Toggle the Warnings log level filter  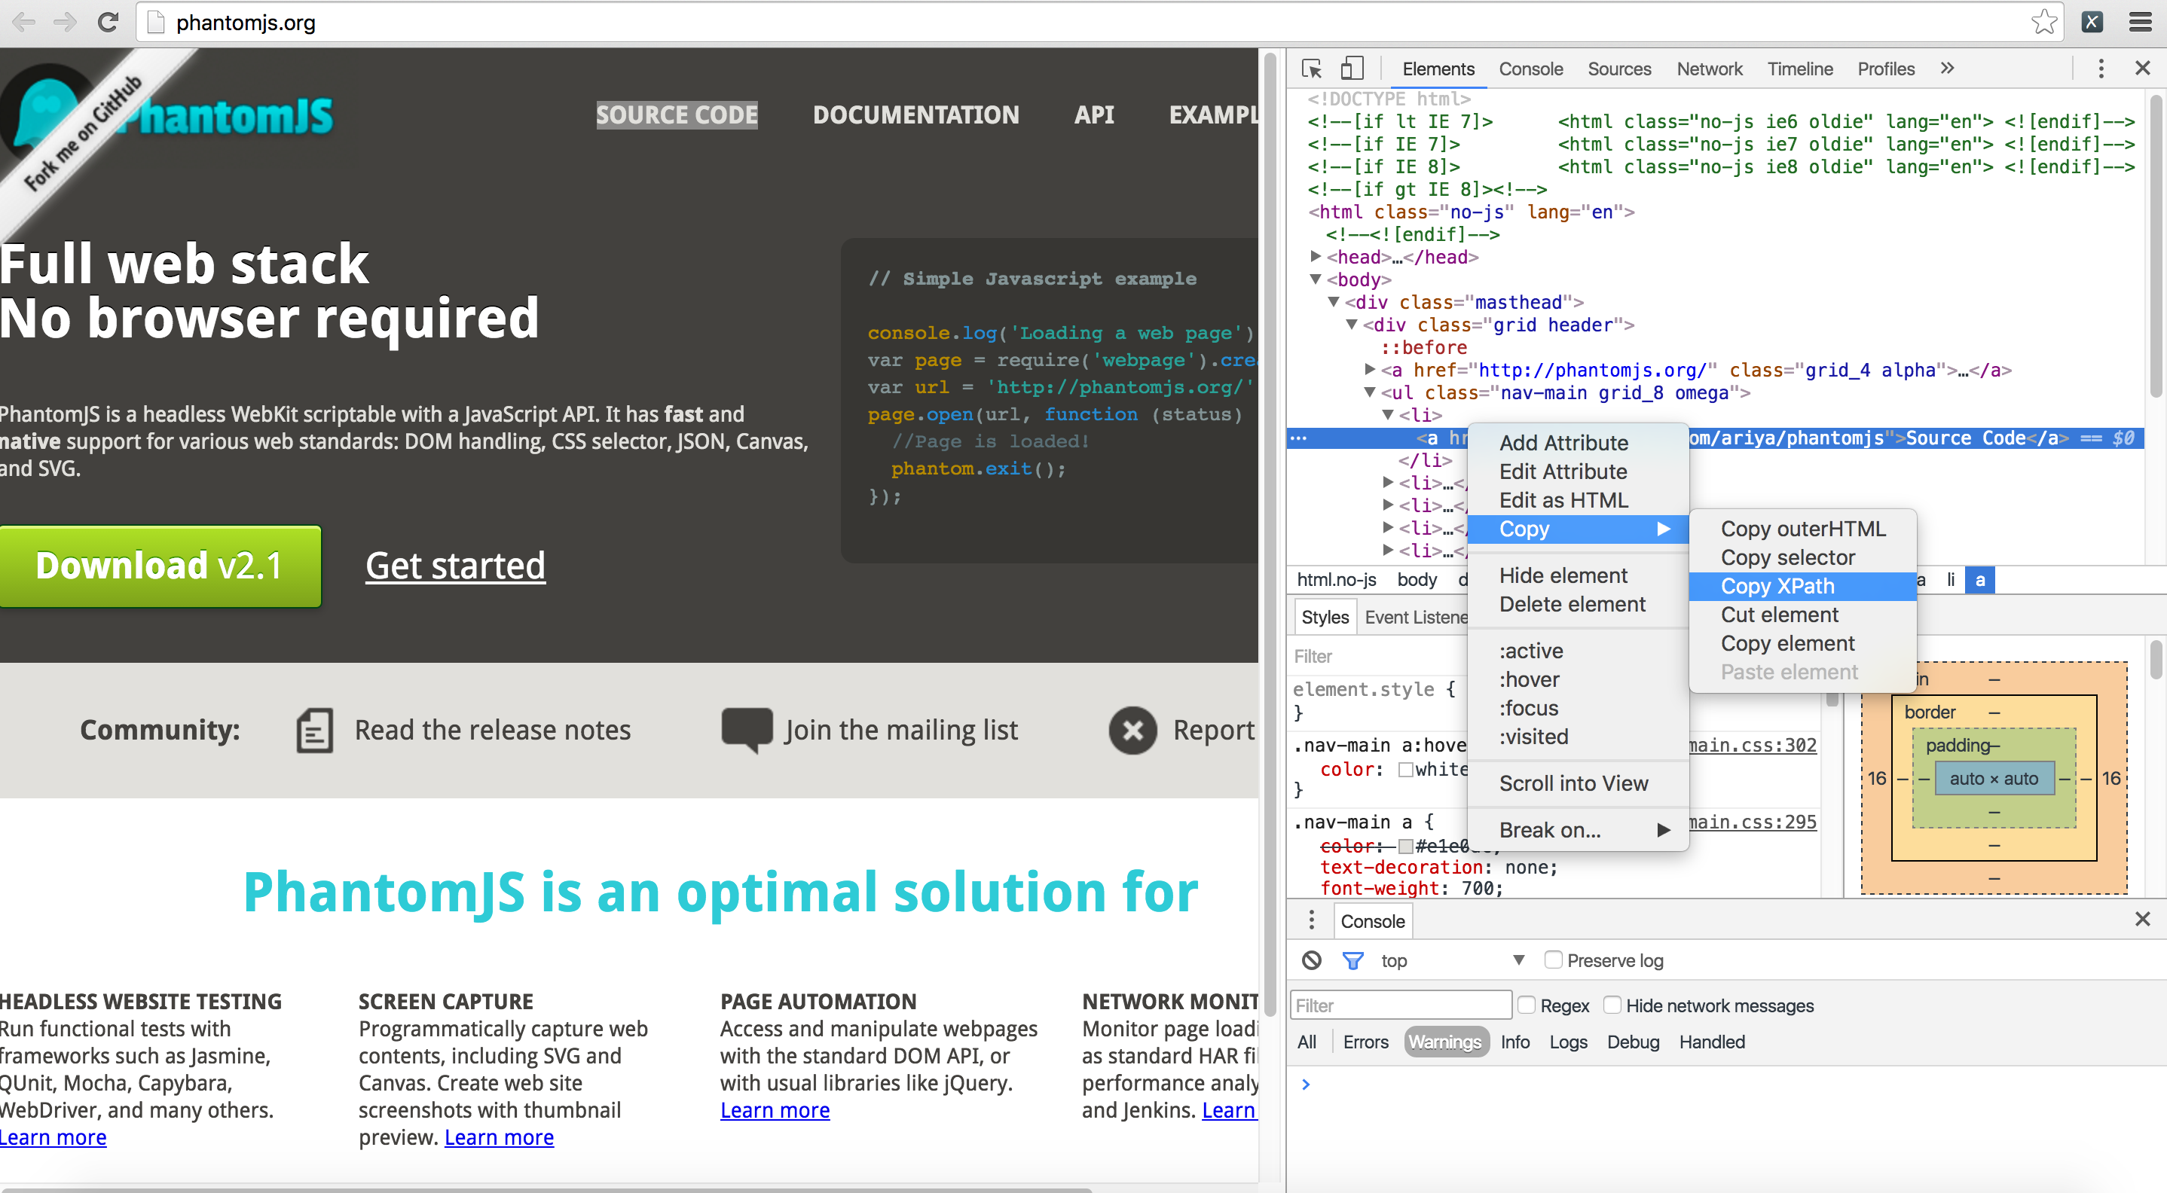1445,1042
